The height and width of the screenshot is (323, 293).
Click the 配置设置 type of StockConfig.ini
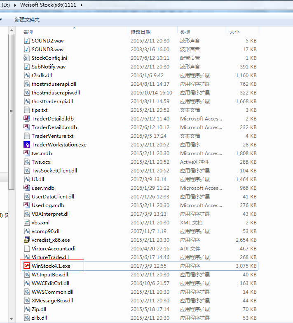tap(190, 58)
